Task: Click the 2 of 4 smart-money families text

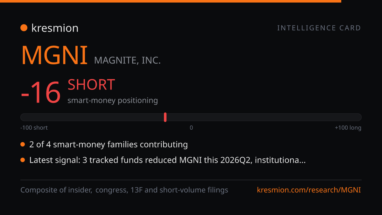Action: pos(109,145)
